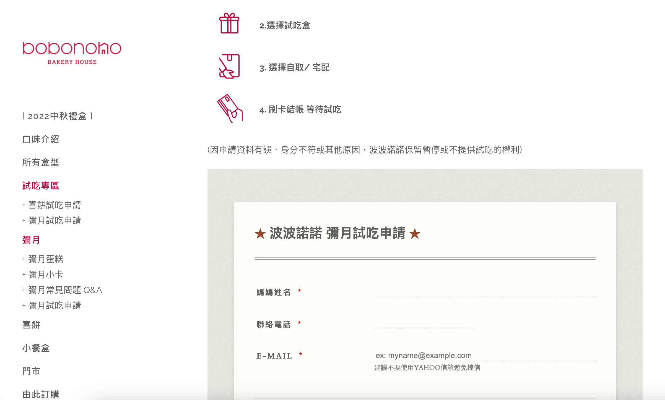This screenshot has width=665, height=400.
Task: Click the text 4. 刷卡結帳 等待試吃
Action: [300, 110]
